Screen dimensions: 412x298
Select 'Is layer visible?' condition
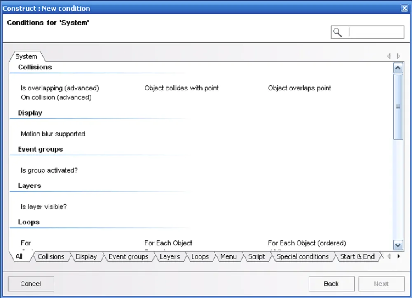[44, 207]
